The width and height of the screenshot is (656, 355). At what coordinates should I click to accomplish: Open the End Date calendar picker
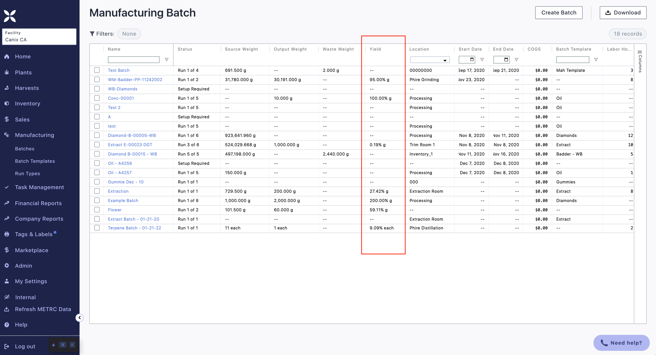pyautogui.click(x=506, y=59)
